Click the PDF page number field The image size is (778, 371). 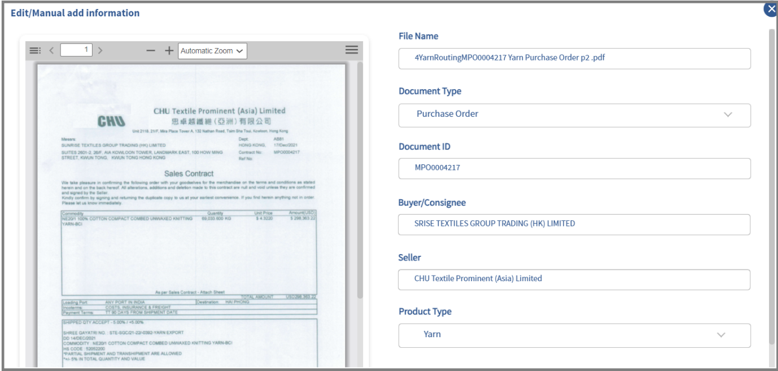pyautogui.click(x=77, y=50)
